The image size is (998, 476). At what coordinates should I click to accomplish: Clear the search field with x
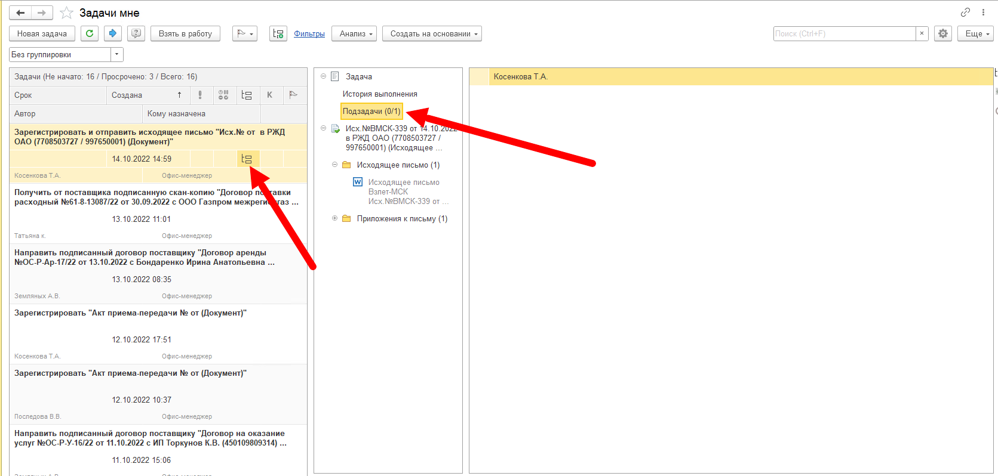[x=922, y=33]
